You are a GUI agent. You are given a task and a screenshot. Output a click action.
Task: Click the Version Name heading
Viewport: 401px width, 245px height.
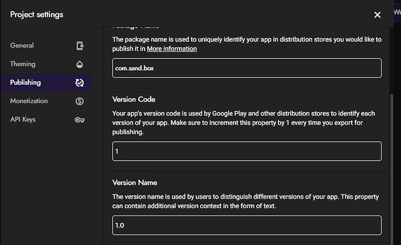[x=135, y=183]
